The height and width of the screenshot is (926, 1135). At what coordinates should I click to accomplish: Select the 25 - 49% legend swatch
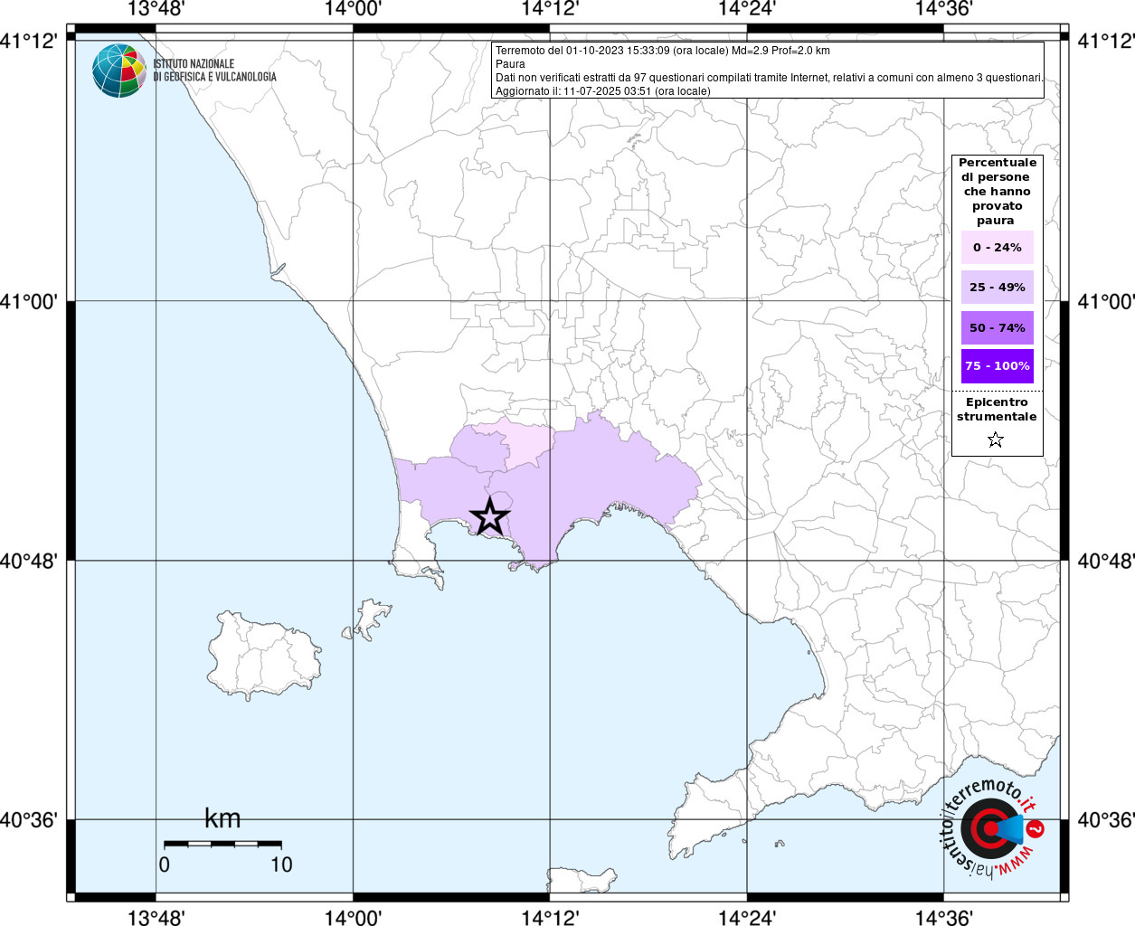coord(997,288)
